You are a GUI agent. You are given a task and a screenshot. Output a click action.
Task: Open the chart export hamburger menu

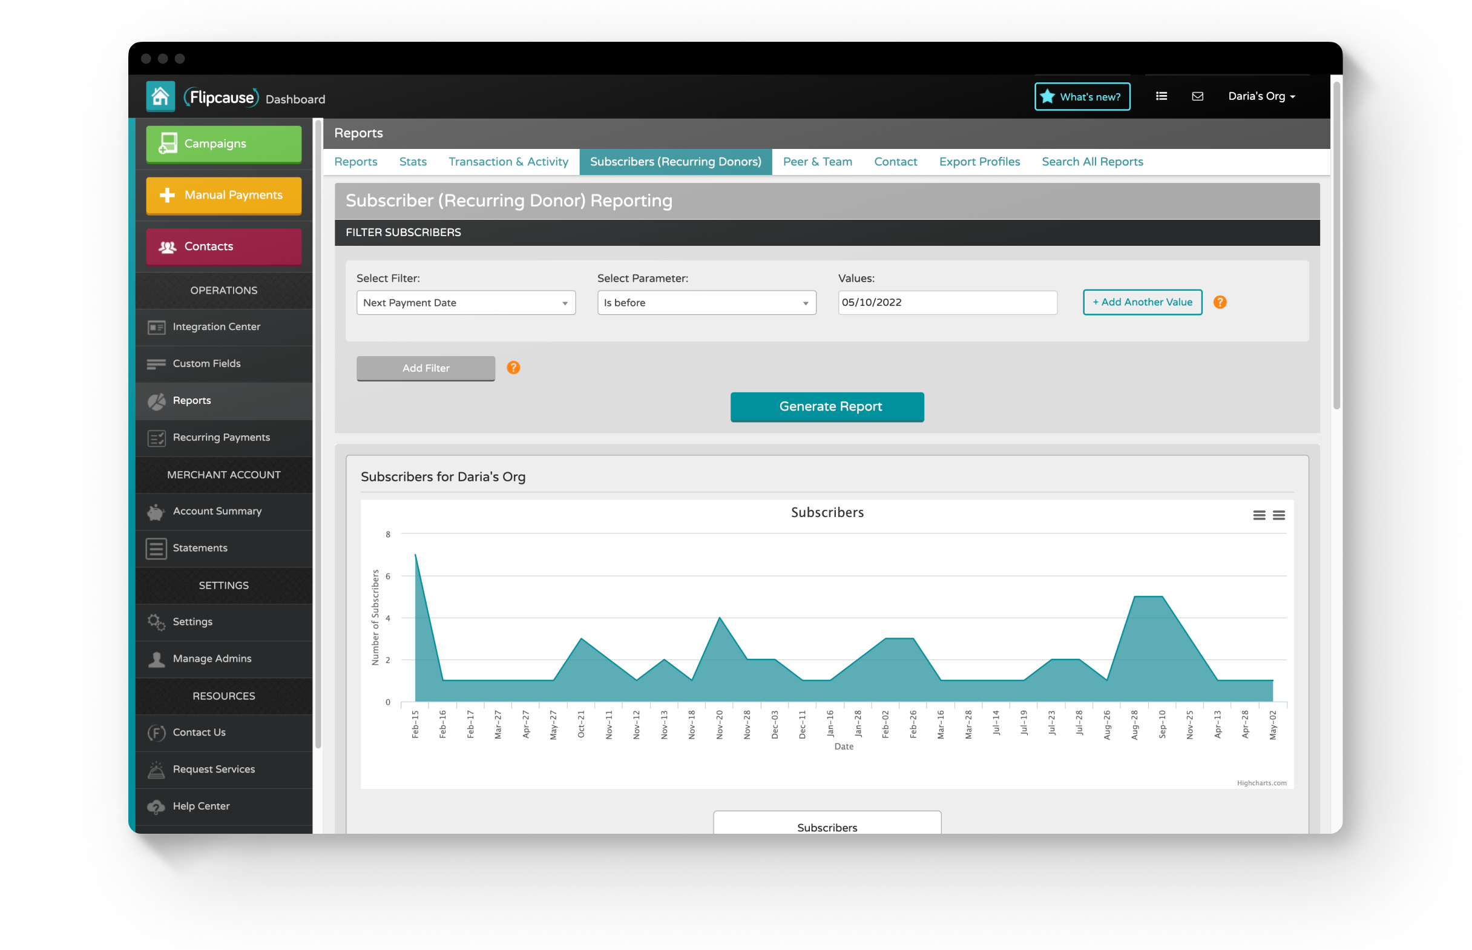1259,515
